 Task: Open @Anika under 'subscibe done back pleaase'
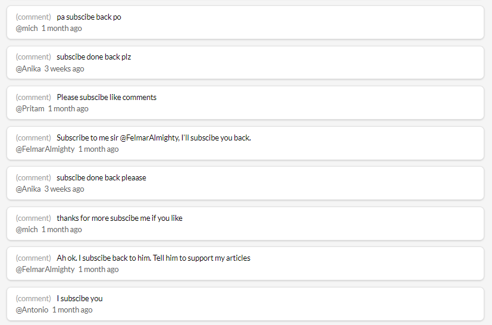pos(28,189)
